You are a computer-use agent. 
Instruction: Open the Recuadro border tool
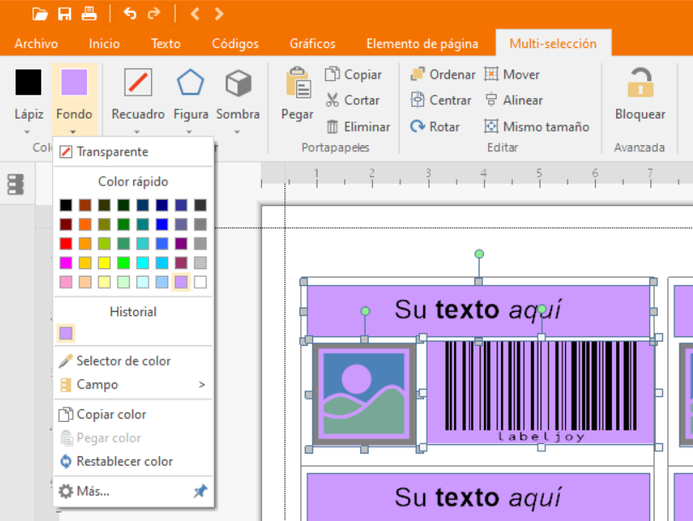[x=138, y=82]
